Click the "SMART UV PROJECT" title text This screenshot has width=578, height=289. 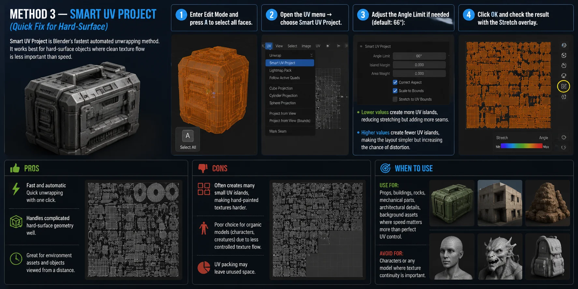(113, 14)
